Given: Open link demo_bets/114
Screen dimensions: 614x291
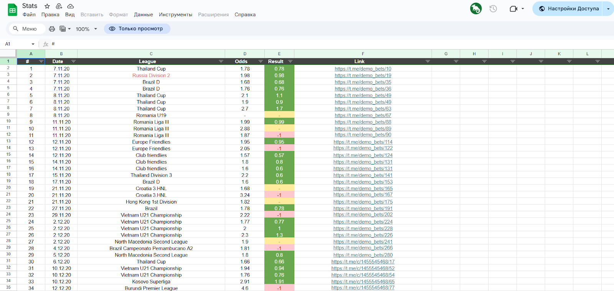Looking at the screenshot, I should pyautogui.click(x=363, y=142).
